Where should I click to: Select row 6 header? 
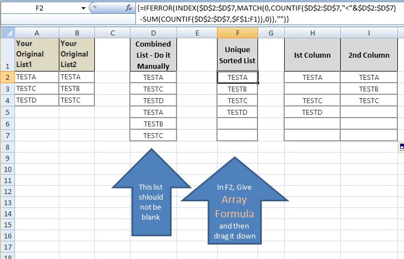click(x=8, y=124)
